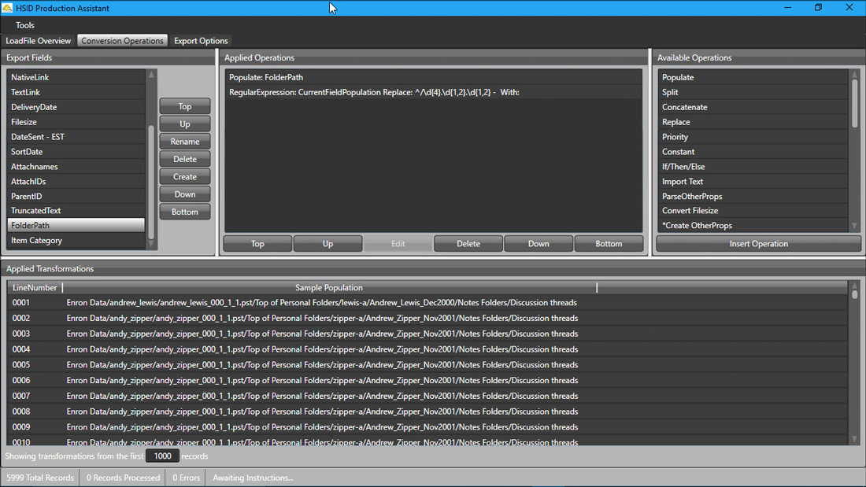Image resolution: width=866 pixels, height=487 pixels.
Task: Delete the selected applied operation
Action: click(x=468, y=244)
